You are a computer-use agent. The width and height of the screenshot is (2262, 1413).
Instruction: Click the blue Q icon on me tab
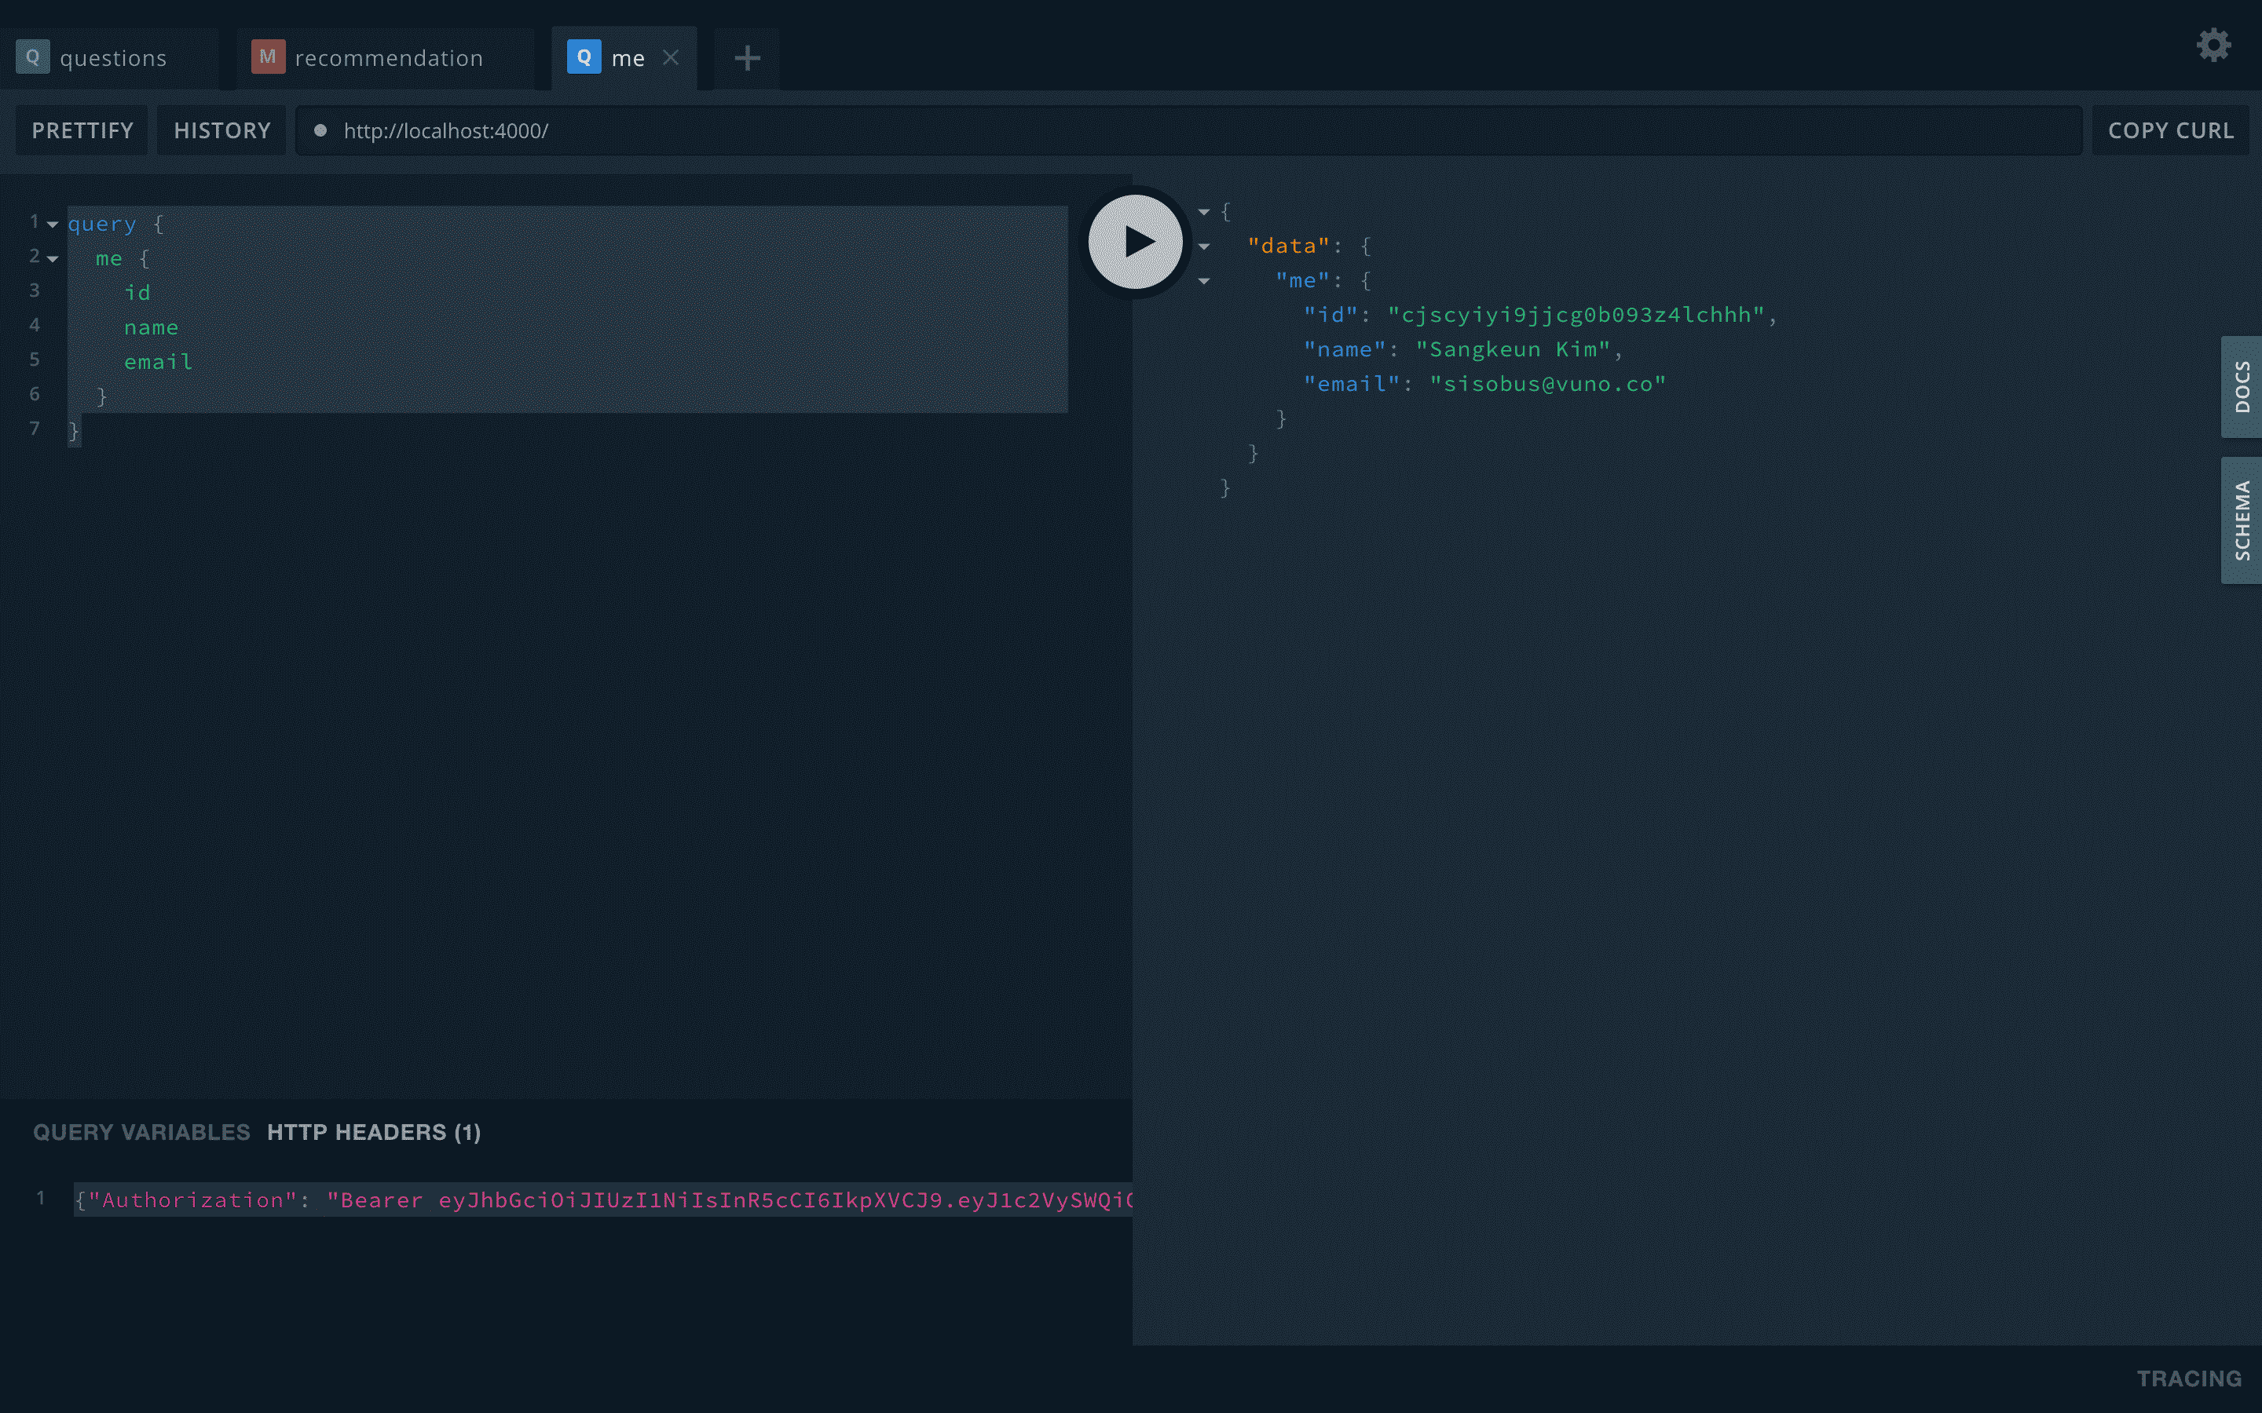tap(584, 57)
